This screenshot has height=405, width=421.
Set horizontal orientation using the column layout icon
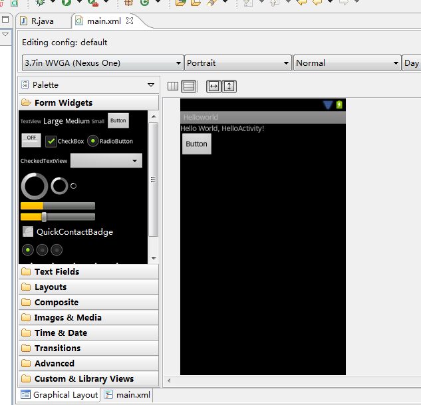[x=173, y=86]
